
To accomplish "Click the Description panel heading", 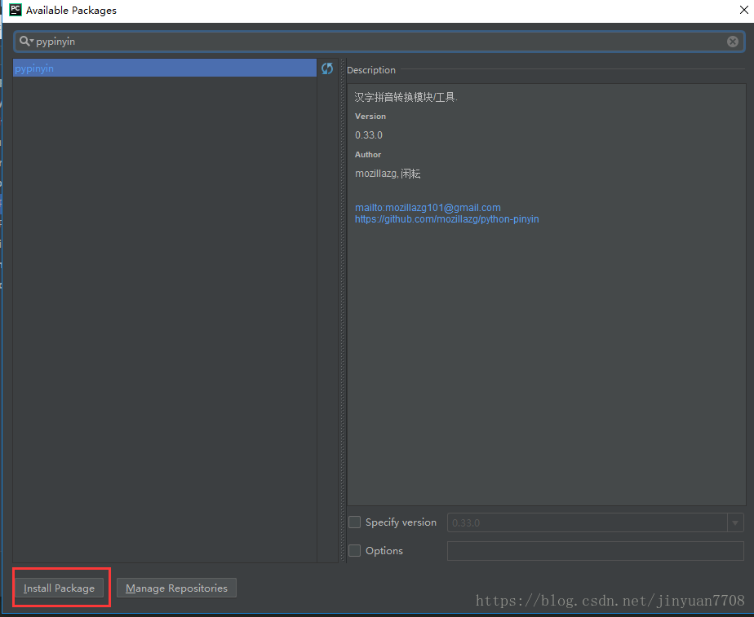I will 371,70.
